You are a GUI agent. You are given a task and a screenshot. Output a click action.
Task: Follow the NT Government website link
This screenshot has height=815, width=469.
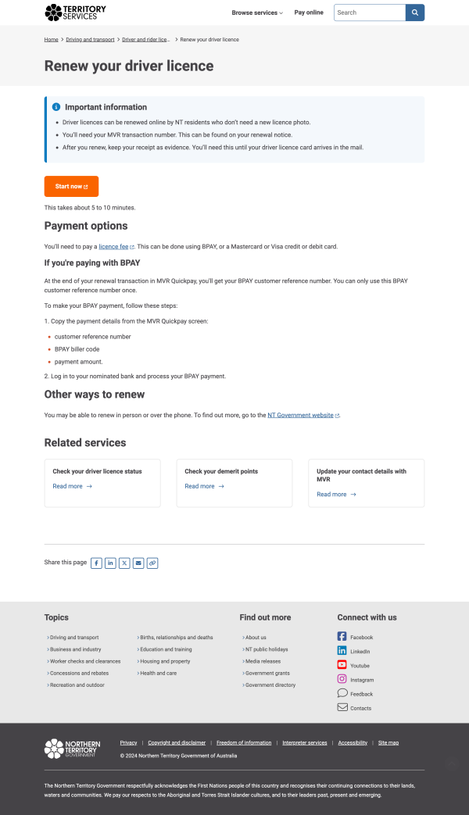(x=301, y=416)
